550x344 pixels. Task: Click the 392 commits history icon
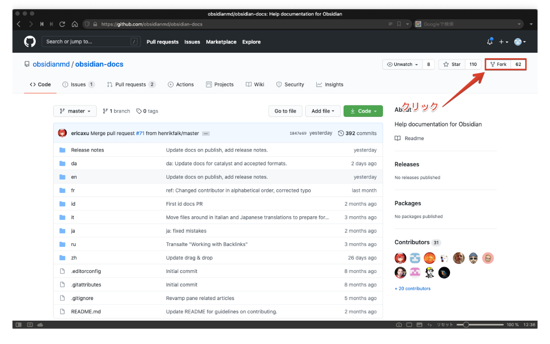[341, 133]
